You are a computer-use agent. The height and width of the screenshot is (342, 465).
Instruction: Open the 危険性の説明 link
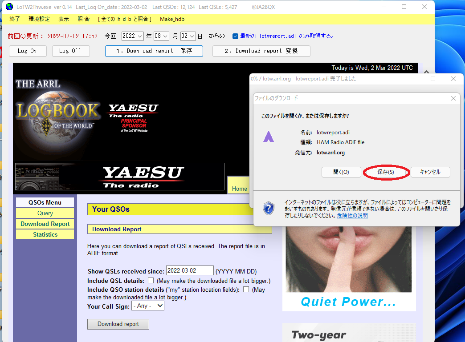coord(352,216)
